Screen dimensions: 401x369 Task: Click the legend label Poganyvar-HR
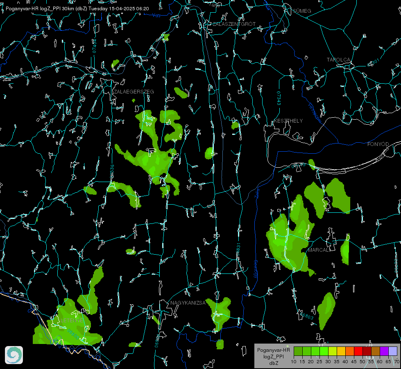tap(273, 350)
